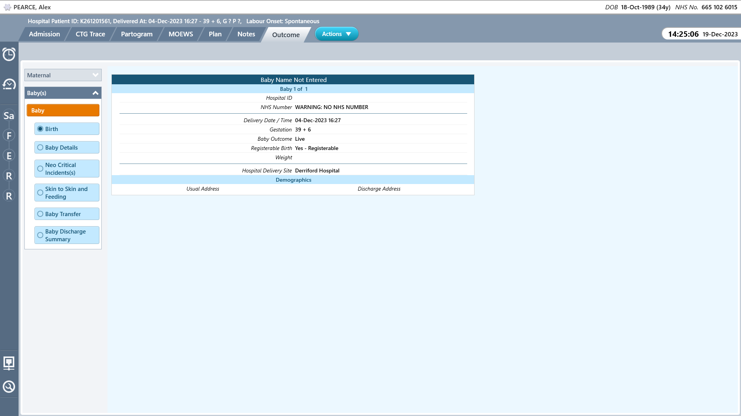Click the WARNING: NO NHS NUMBER text
741x416 pixels.
(x=331, y=107)
